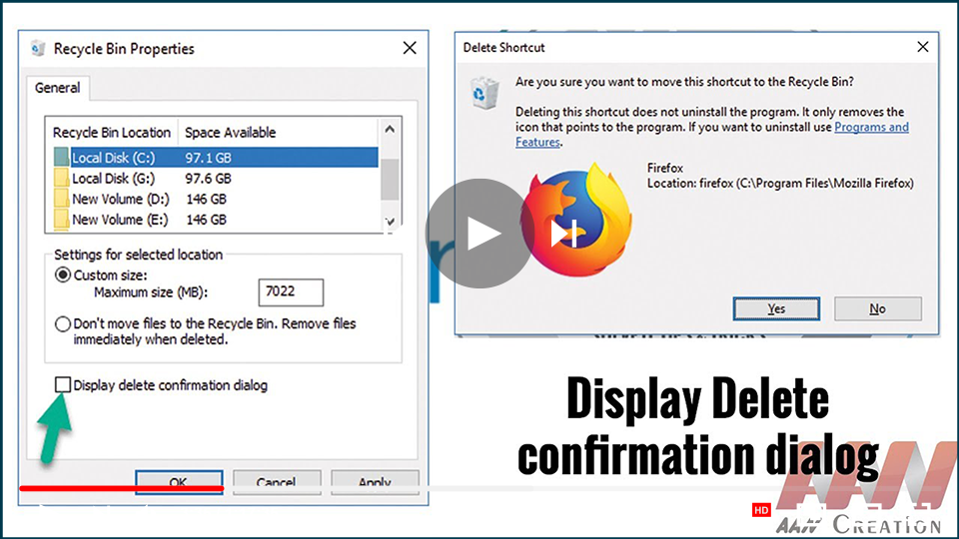Click the Maximum size (MB) input field
Screen dimensions: 959x539
click(290, 292)
